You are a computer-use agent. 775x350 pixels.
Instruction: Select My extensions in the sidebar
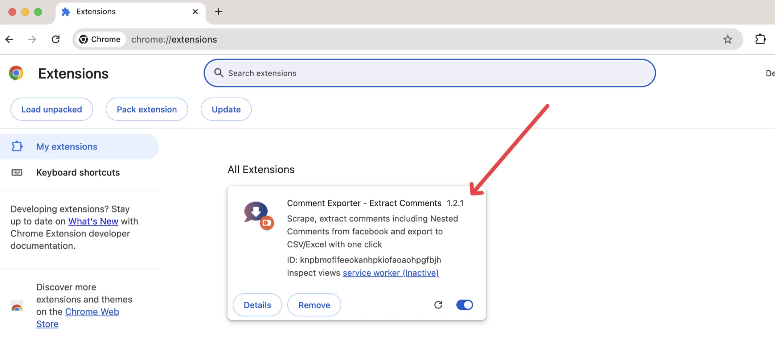coord(67,147)
